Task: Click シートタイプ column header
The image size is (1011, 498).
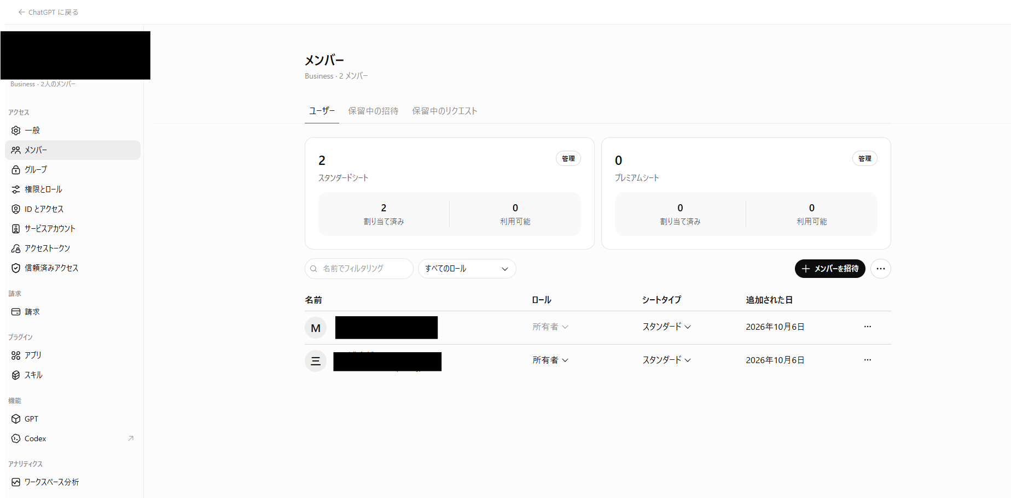Action: 661,300
